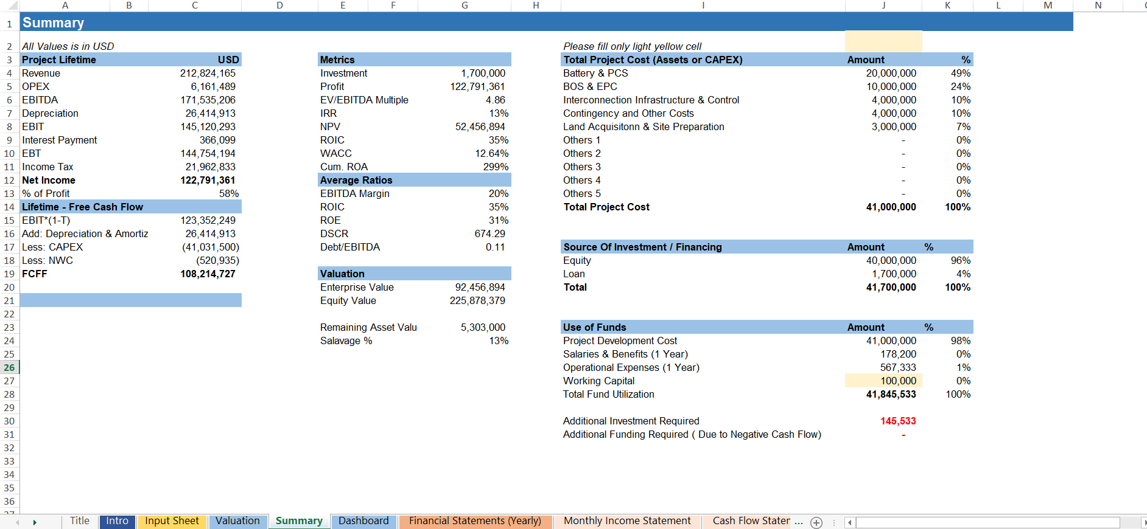
Task: Select the FCFF value 108,214,727
Action: pyautogui.click(x=208, y=274)
